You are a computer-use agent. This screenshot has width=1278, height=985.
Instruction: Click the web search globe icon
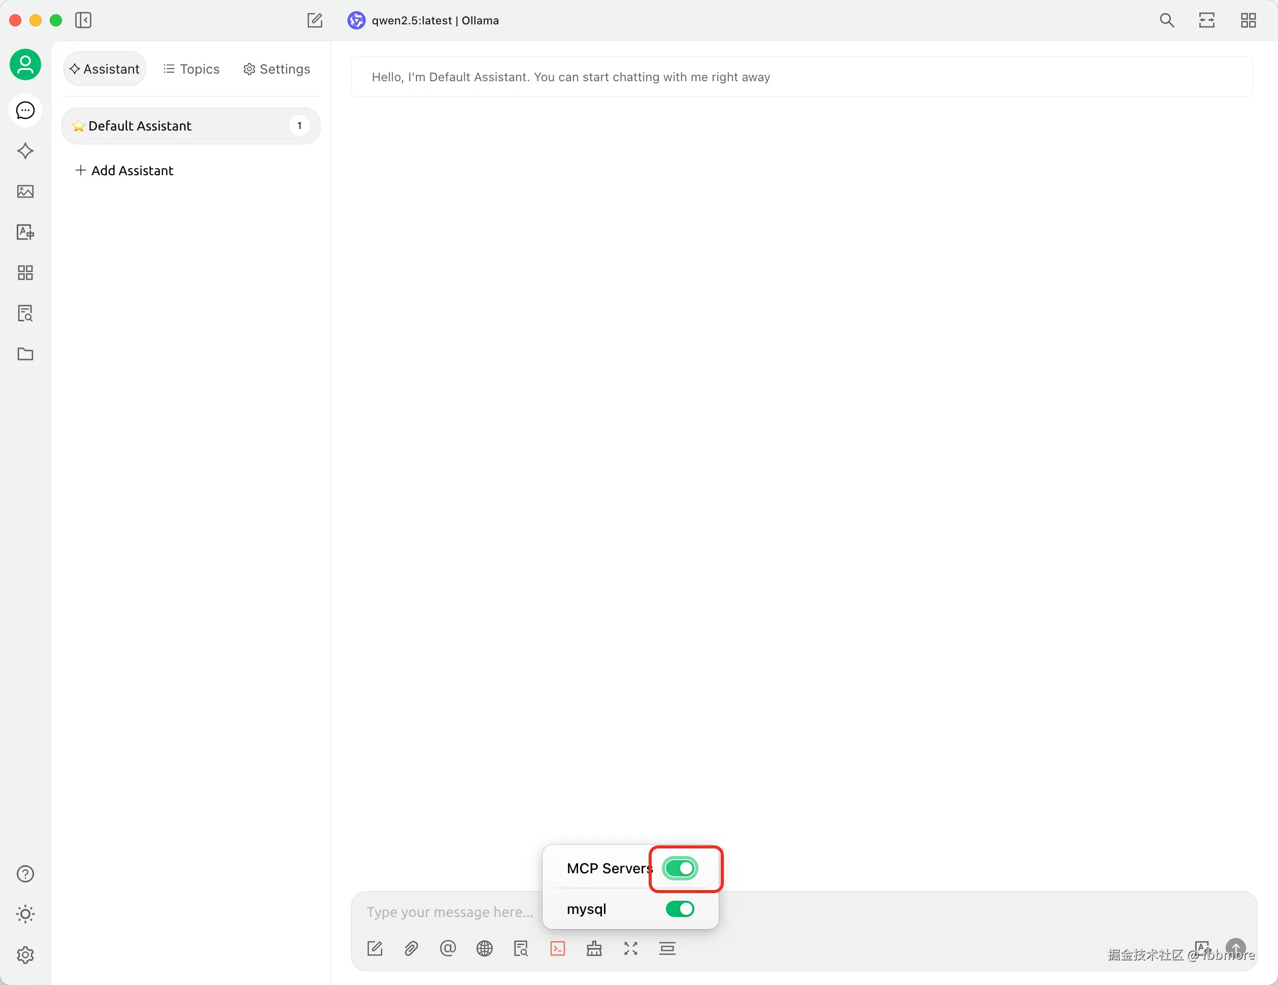484,948
